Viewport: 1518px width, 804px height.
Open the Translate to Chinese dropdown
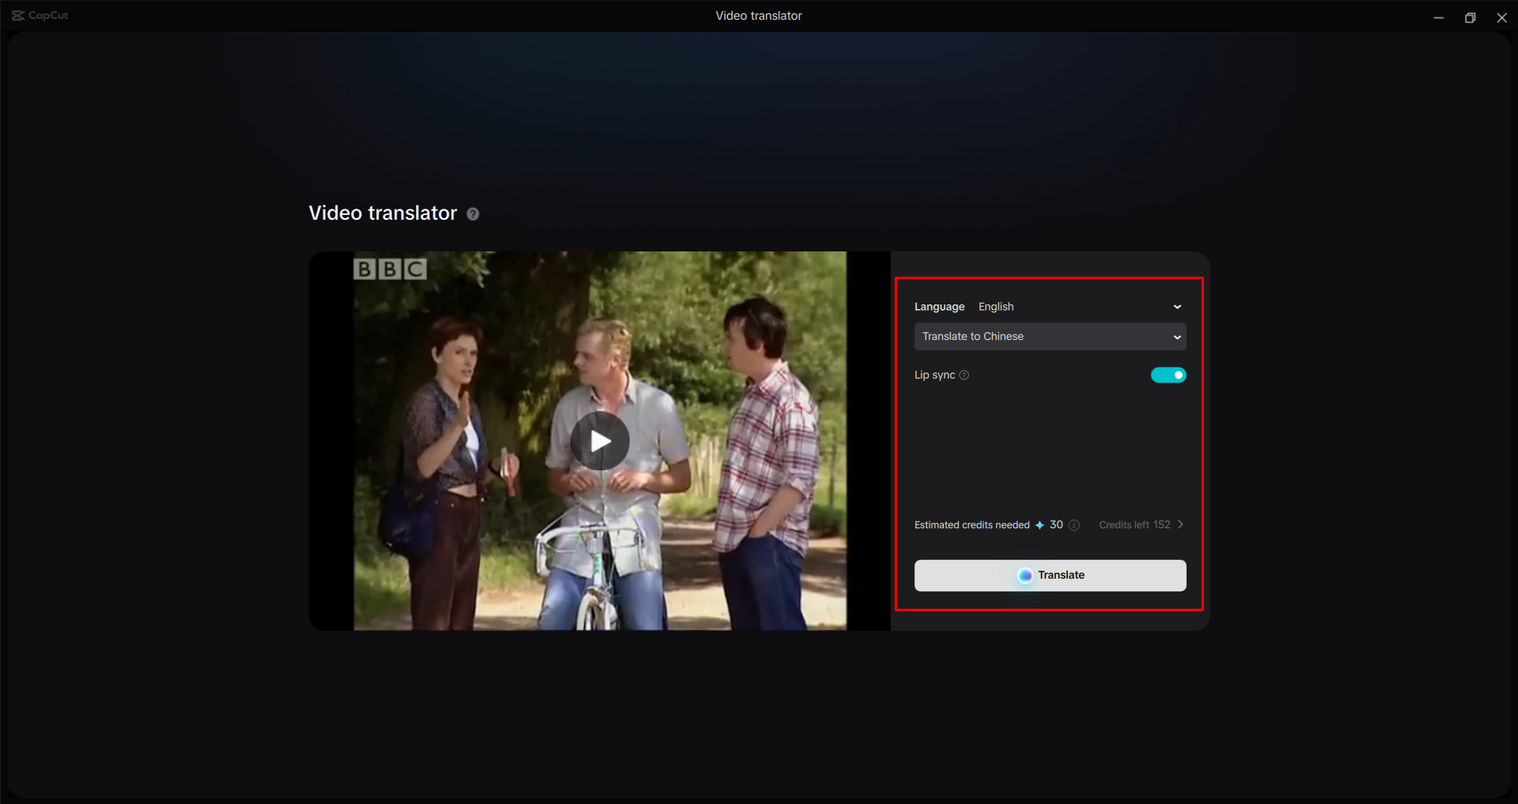click(x=1050, y=336)
